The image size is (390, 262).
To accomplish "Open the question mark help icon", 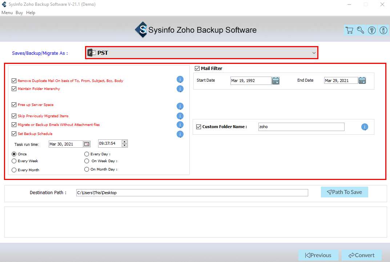I will 372,30.
